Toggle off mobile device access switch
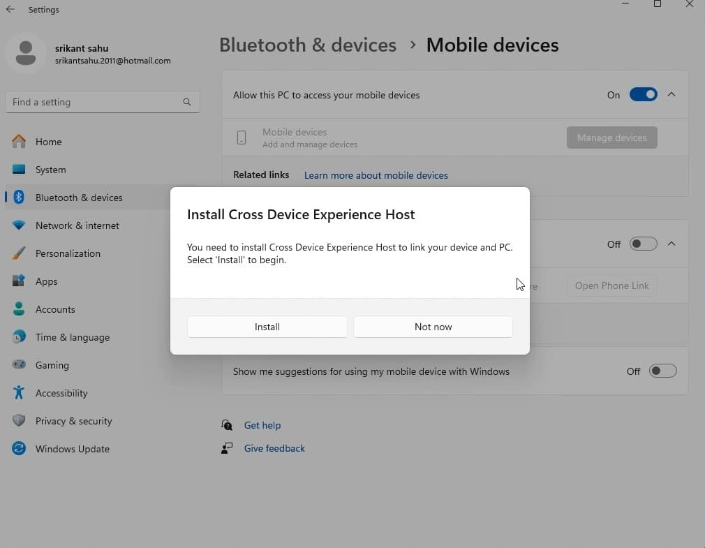705x548 pixels. coord(643,95)
